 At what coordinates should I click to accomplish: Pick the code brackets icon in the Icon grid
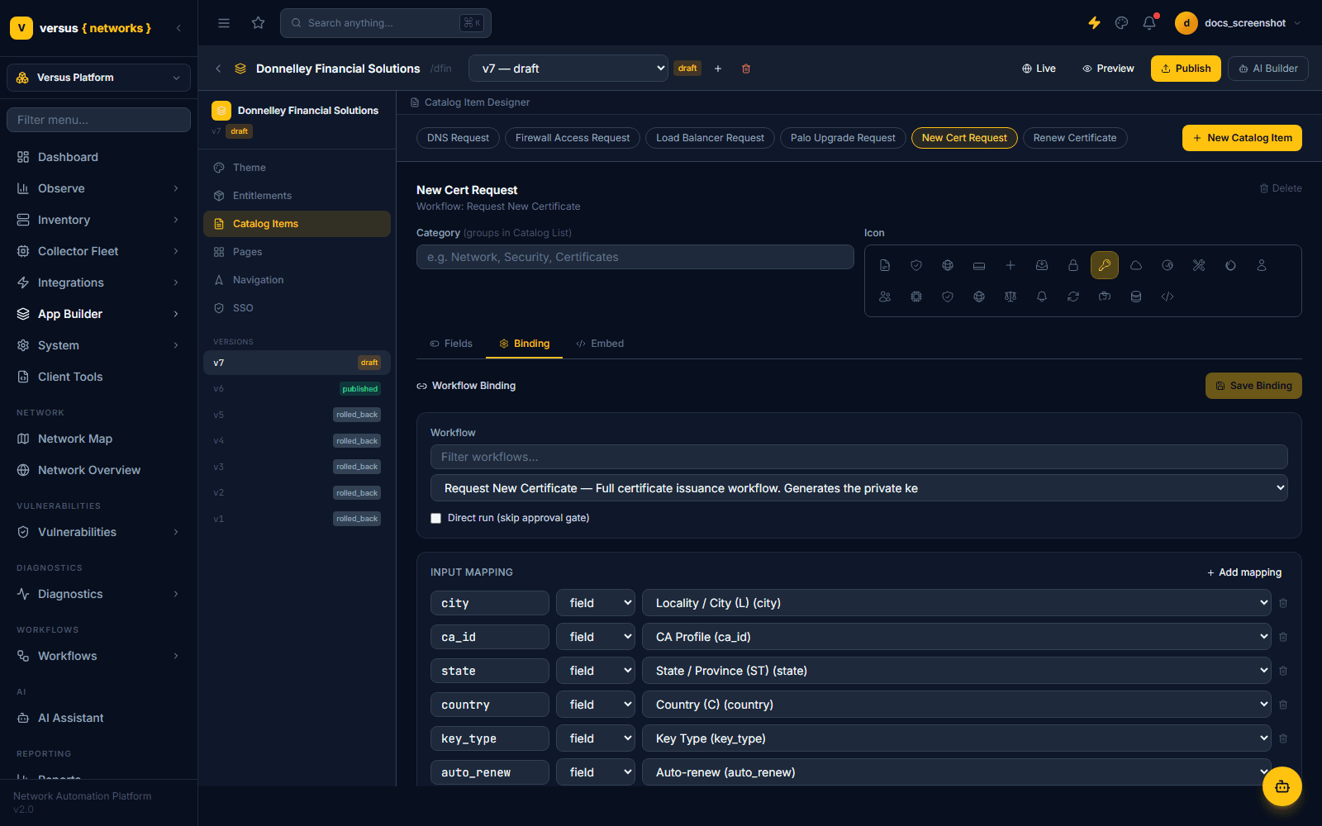[1167, 297]
